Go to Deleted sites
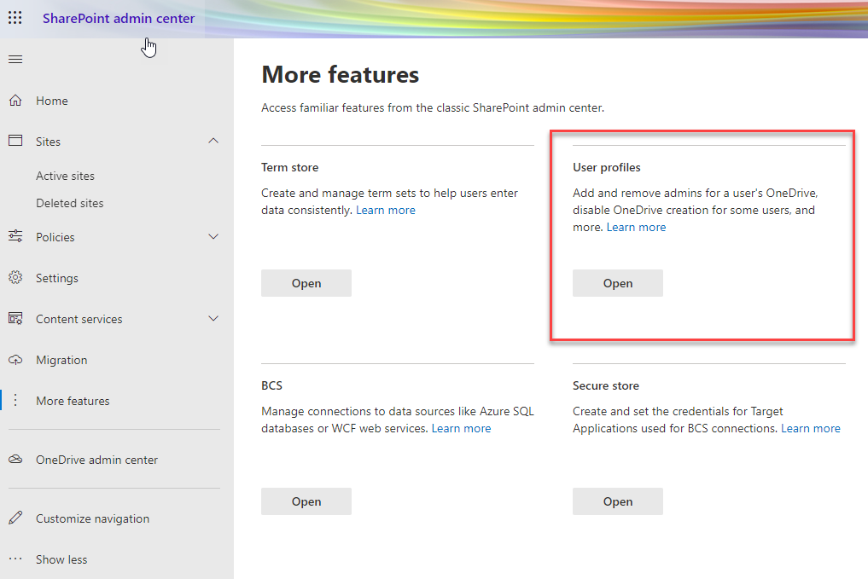Viewport: 868px width, 579px height. 69,203
